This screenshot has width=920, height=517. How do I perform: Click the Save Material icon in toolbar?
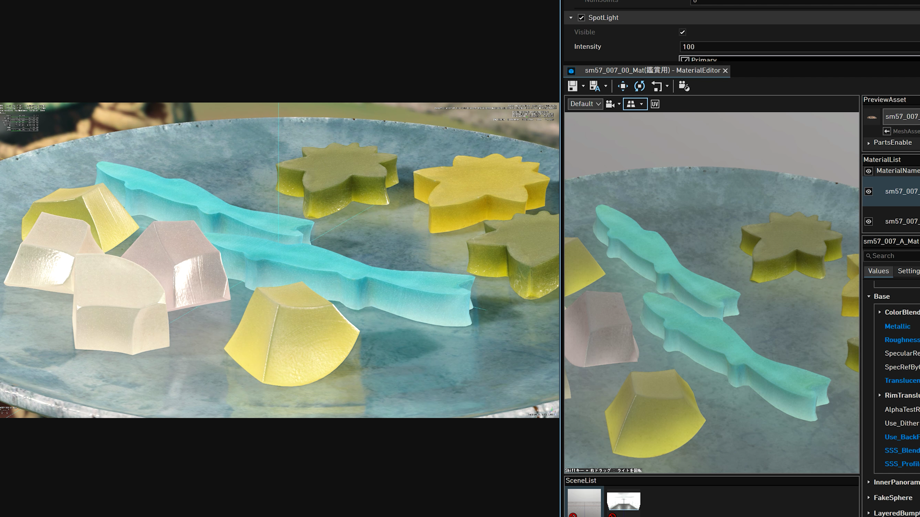point(572,86)
